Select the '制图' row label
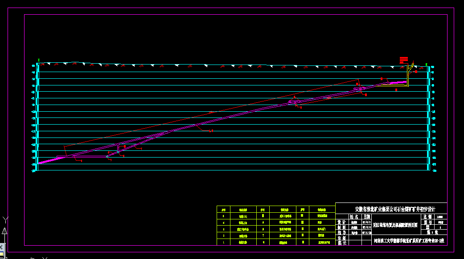 click(341, 227)
